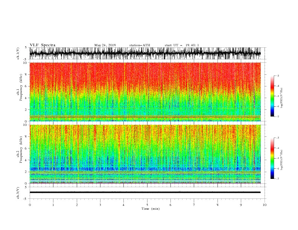Click the "VLF Spectra" plot title

coord(43,45)
